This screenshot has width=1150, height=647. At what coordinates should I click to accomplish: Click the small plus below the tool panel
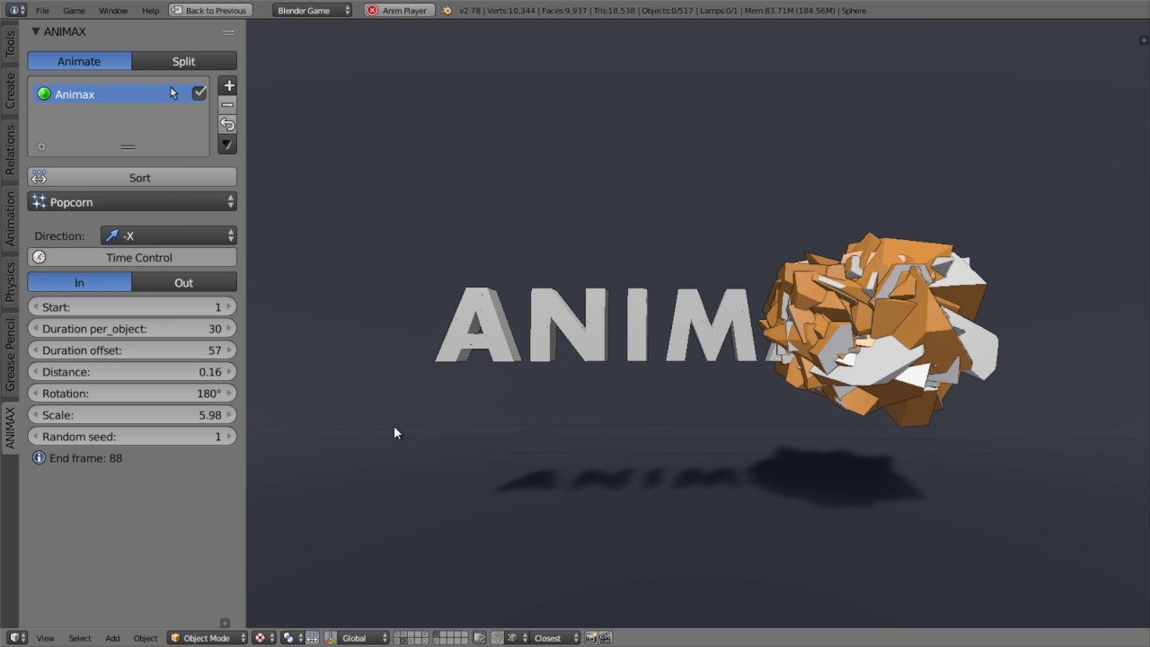pyautogui.click(x=225, y=623)
